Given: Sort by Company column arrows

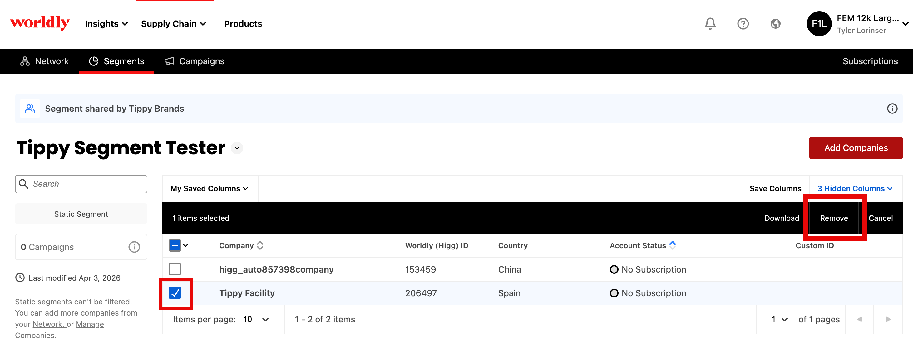Looking at the screenshot, I should (260, 246).
